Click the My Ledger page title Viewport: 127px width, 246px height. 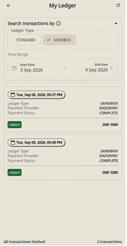(x=63, y=6)
